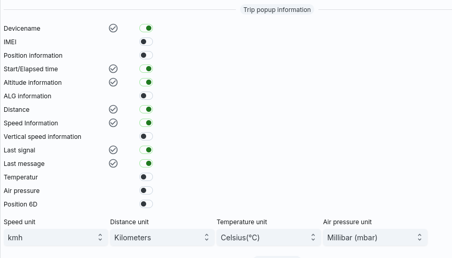
Task: Click the checkmark icon beside Last signal
Action: (x=113, y=150)
